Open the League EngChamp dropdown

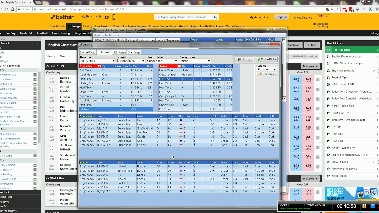click(143, 61)
